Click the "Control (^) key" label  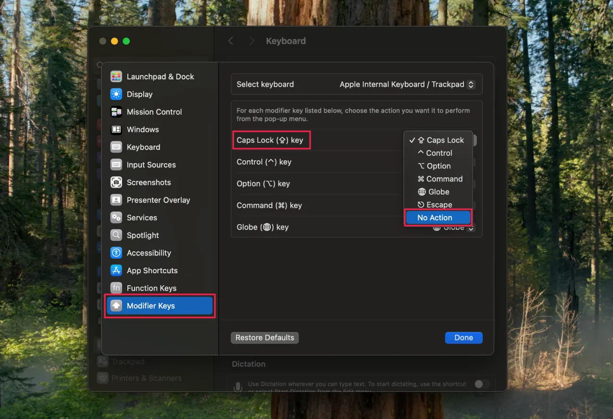(x=264, y=162)
